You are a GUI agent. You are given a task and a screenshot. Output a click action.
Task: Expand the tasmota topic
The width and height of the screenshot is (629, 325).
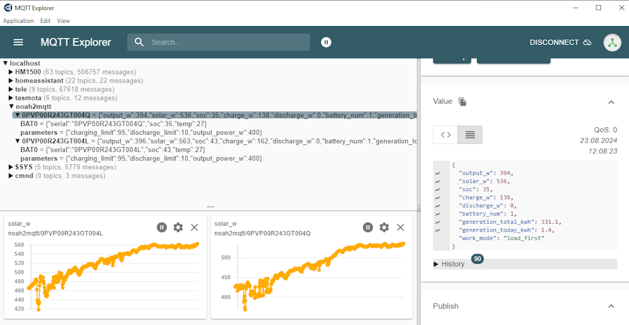click(11, 98)
